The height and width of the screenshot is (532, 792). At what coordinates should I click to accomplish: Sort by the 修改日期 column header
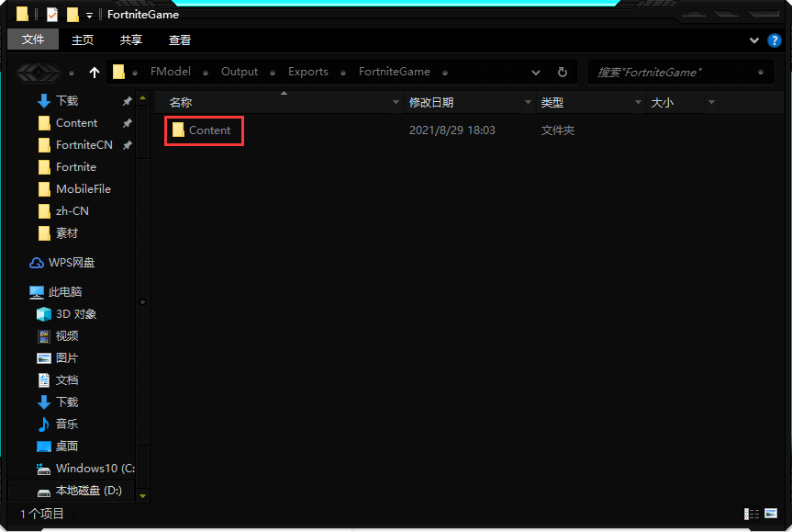[430, 103]
